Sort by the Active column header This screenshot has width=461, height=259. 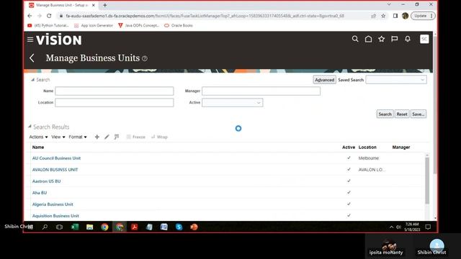coord(349,147)
